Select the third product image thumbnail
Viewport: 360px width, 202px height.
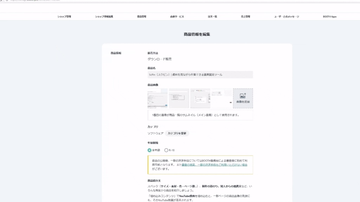click(200, 98)
